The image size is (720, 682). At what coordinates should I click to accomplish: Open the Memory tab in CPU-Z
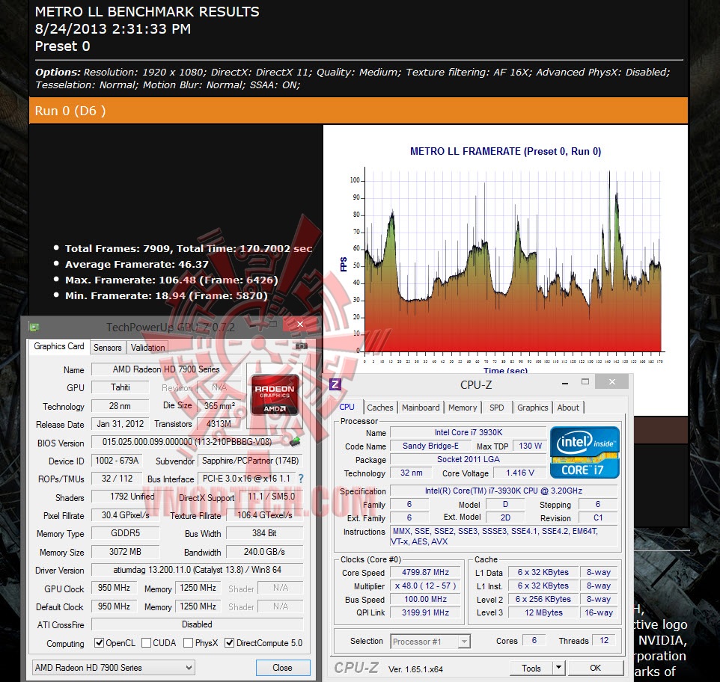pyautogui.click(x=463, y=408)
